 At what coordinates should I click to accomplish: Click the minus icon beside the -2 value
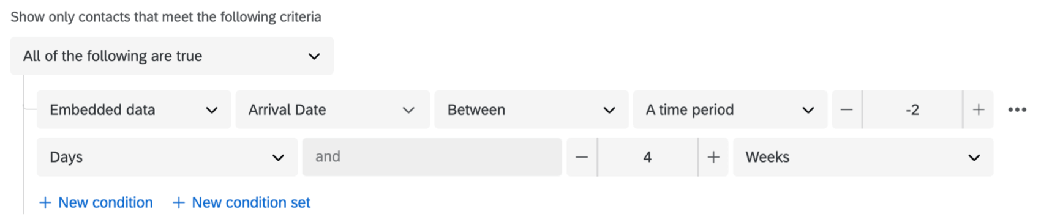846,110
